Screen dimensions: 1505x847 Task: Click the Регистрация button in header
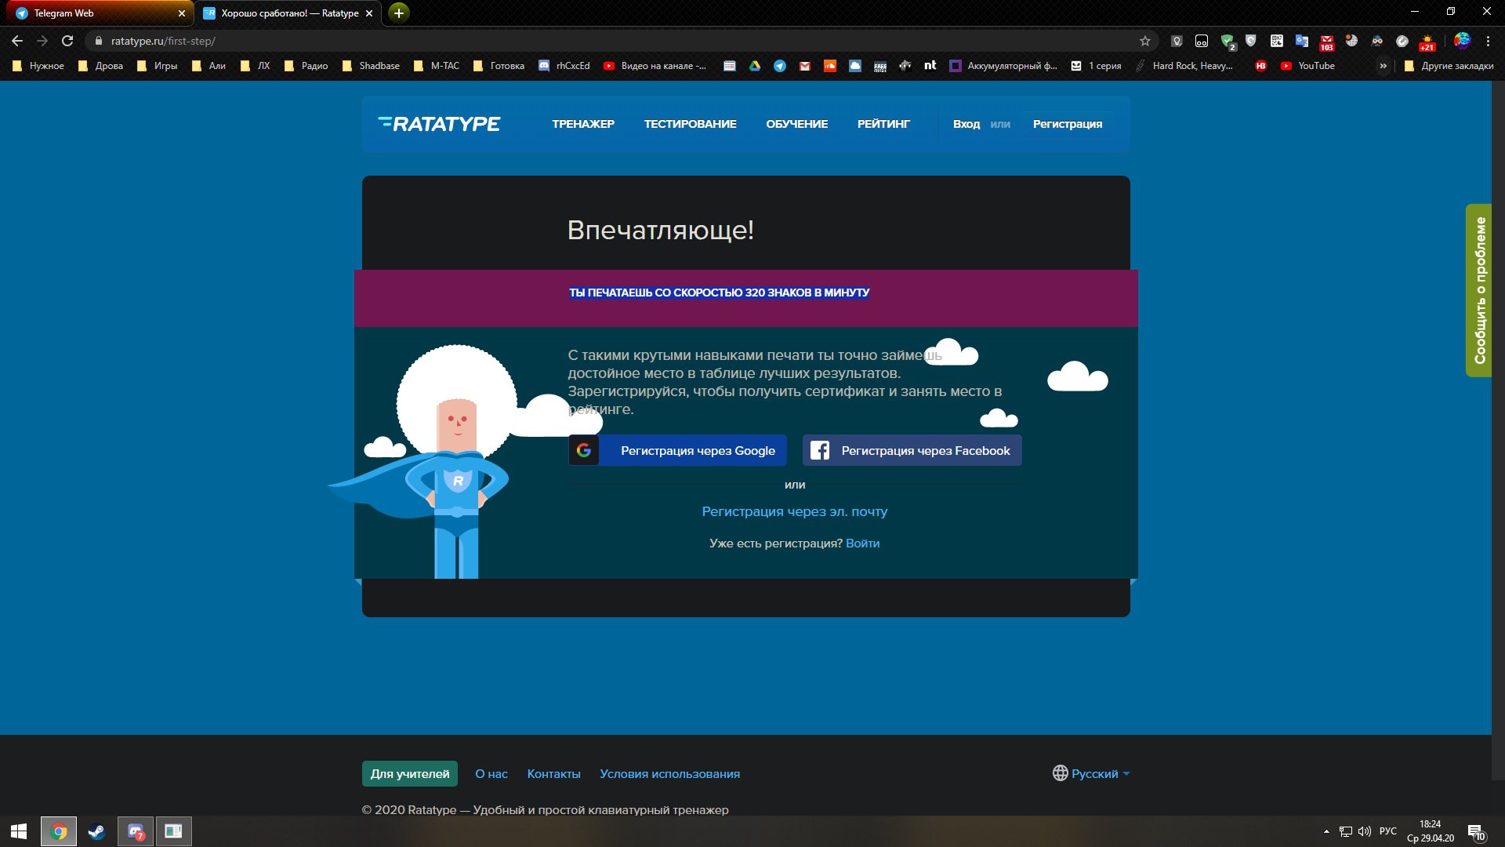click(1067, 124)
